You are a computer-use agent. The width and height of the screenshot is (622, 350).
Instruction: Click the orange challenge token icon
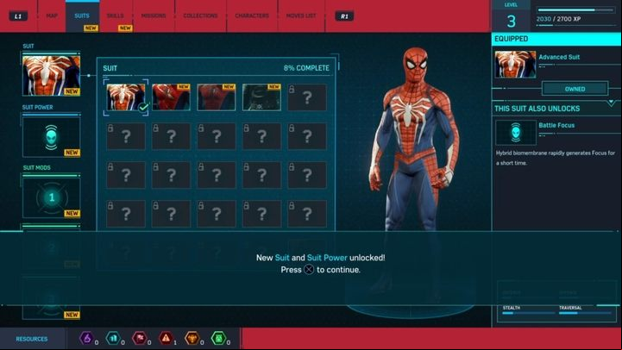coord(192,338)
